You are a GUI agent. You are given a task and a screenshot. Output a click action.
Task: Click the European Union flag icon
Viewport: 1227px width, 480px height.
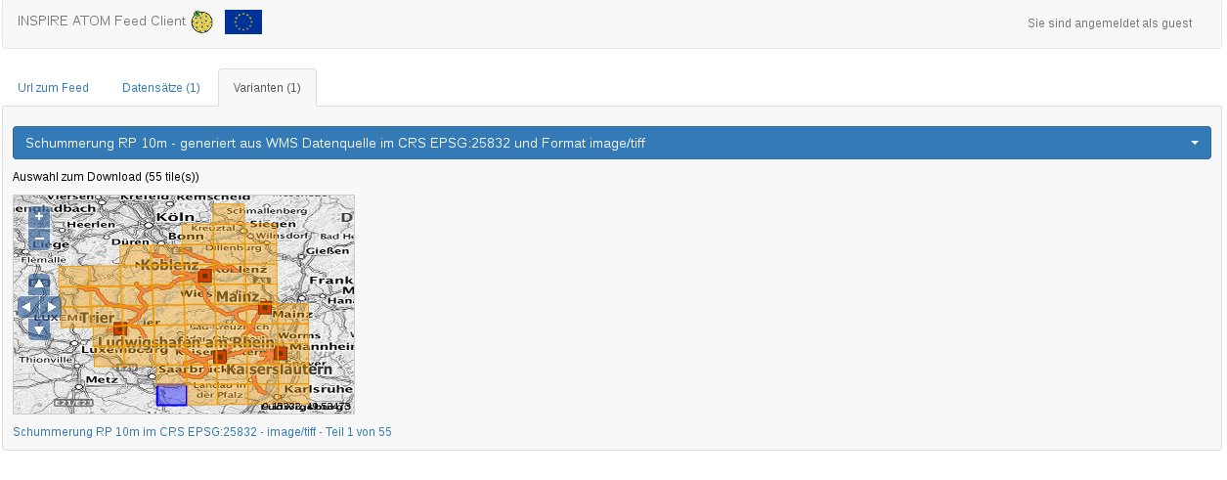pos(242,22)
